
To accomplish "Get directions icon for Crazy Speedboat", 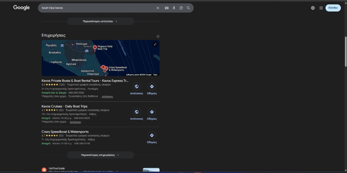I will click(152, 135).
